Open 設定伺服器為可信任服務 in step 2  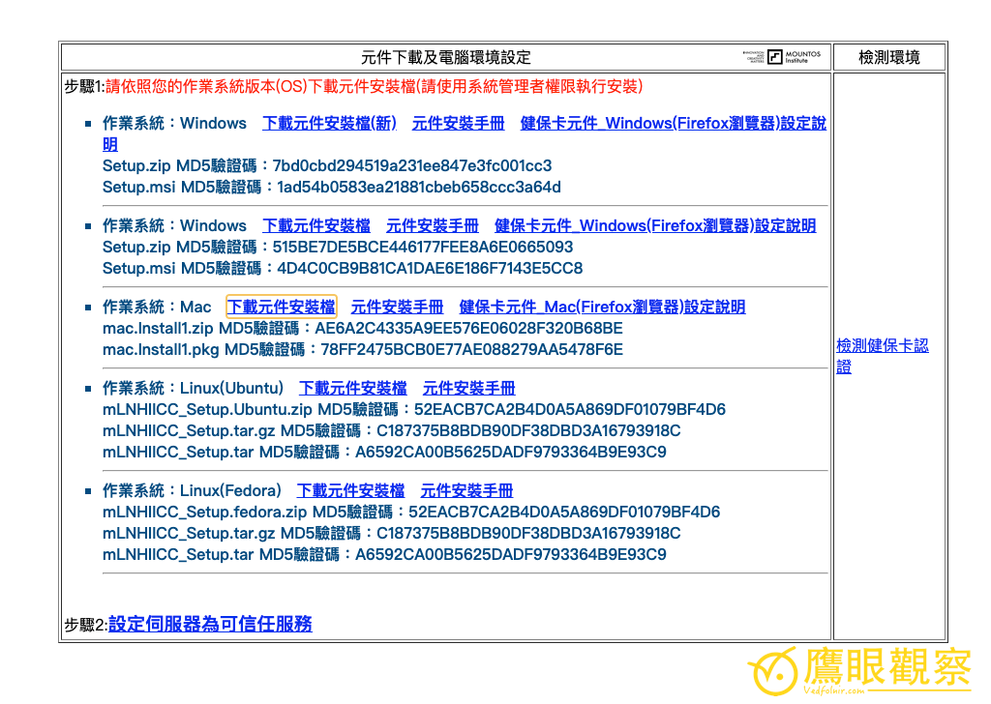point(210,624)
